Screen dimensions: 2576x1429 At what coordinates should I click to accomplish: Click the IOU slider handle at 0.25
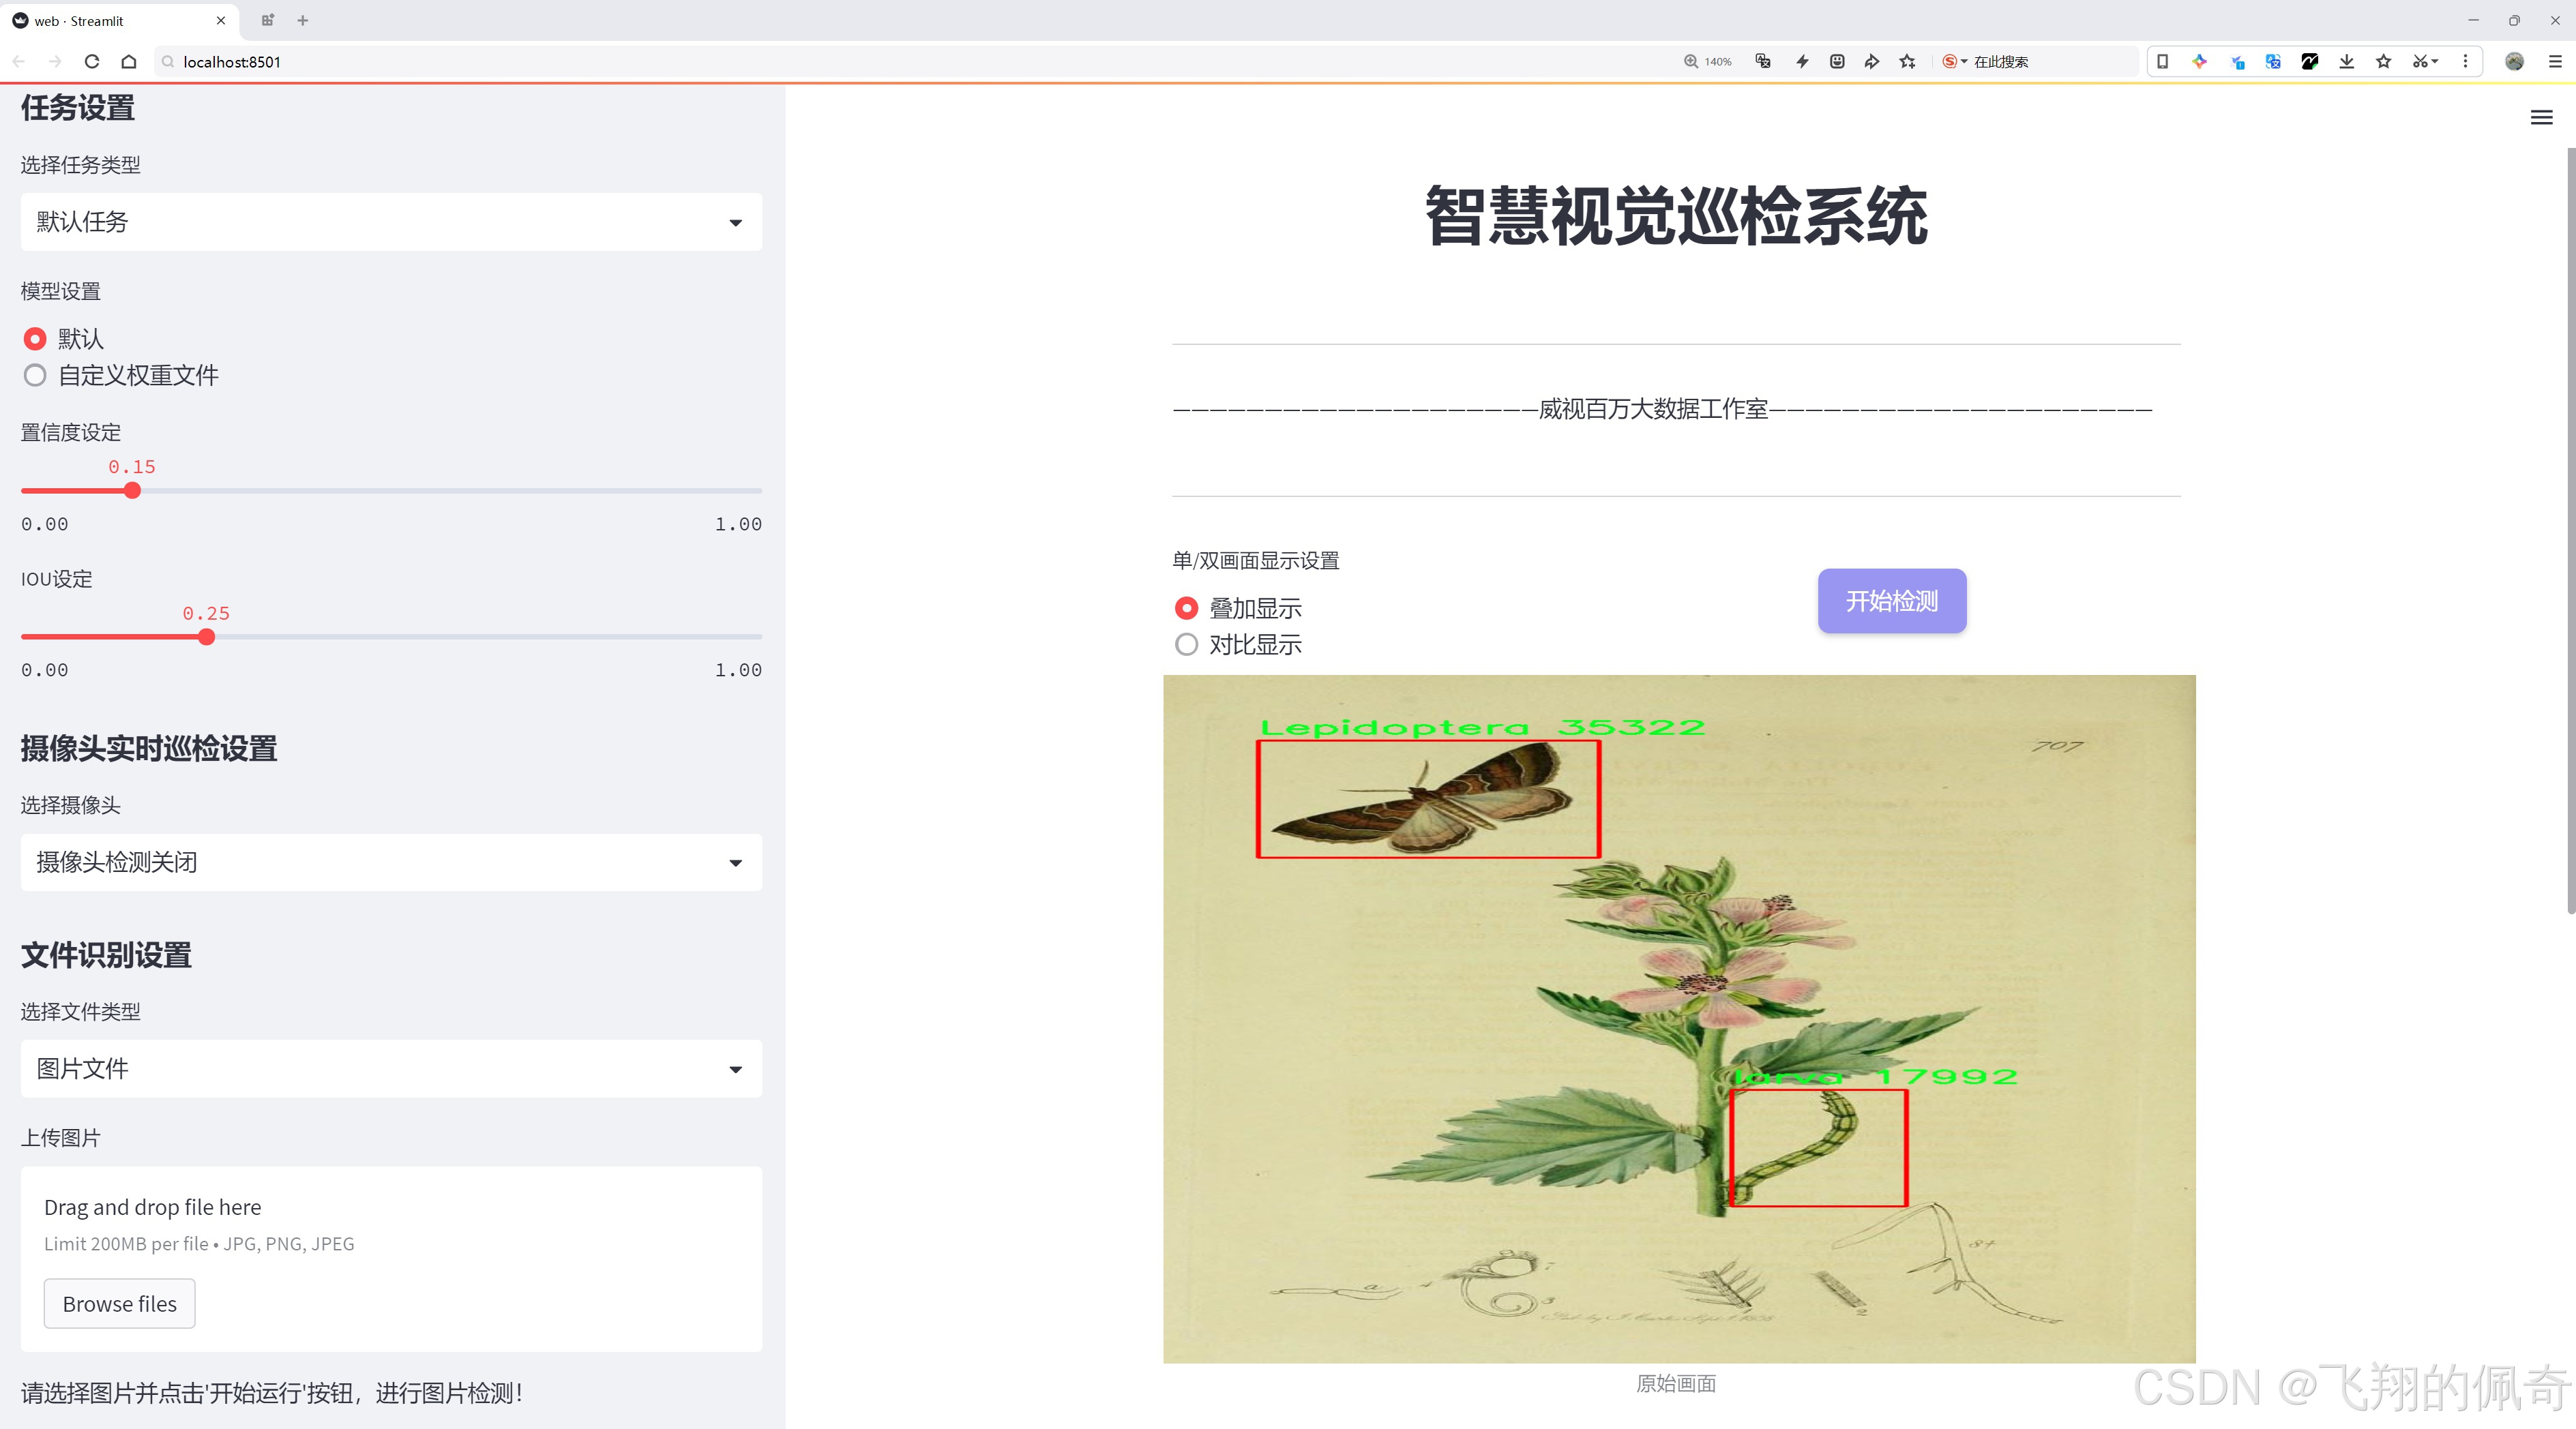click(x=206, y=637)
